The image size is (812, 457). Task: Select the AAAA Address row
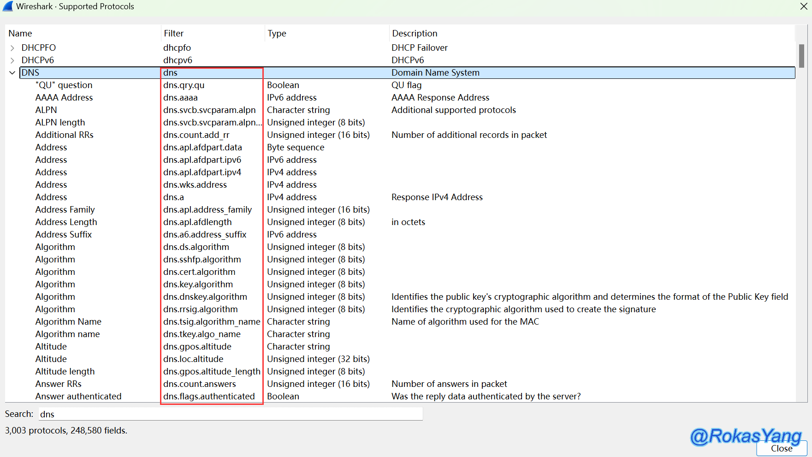[64, 98]
